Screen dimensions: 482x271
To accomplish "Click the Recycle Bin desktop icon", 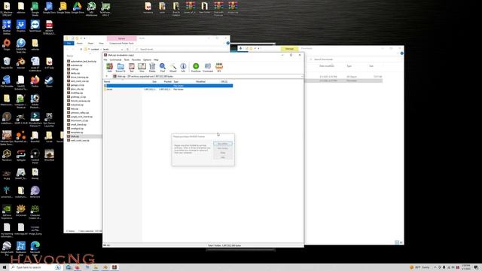I will tap(7, 63).
